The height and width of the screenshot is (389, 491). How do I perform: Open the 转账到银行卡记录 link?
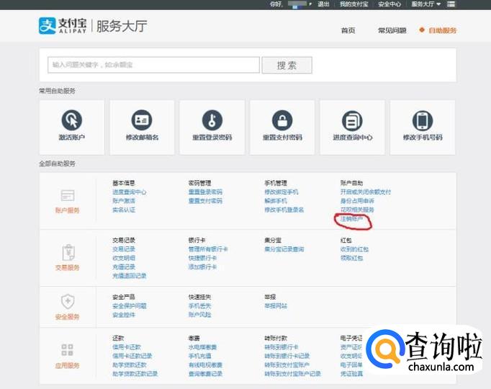[287, 356]
